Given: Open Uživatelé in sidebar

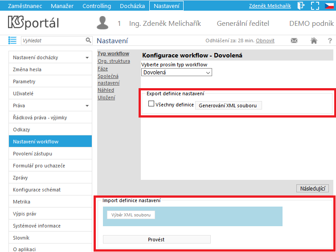Looking at the screenshot, I should click(50, 93).
